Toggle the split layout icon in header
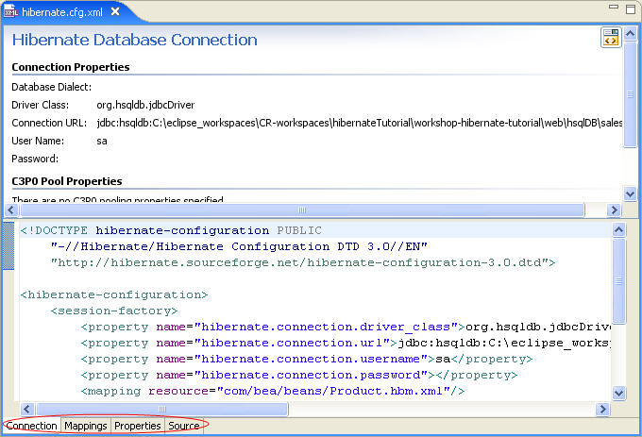 pos(611,37)
